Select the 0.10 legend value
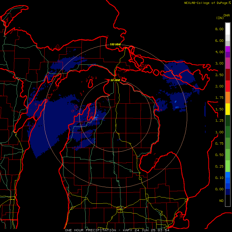 pyautogui.click(x=219, y=178)
